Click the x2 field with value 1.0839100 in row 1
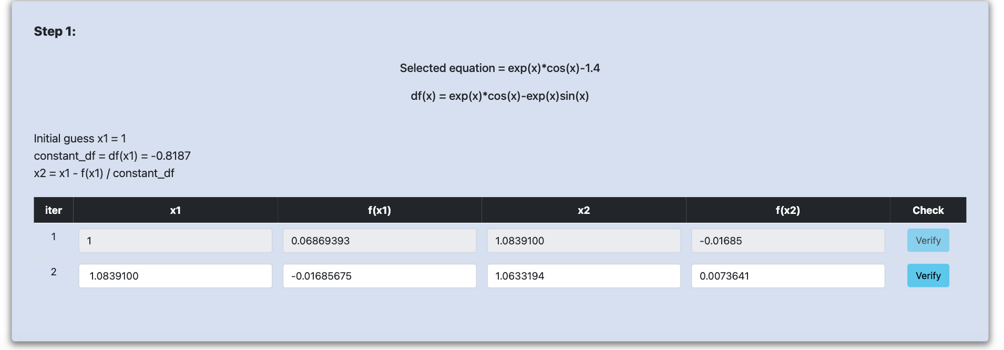The width and height of the screenshot is (1004, 350). (584, 241)
